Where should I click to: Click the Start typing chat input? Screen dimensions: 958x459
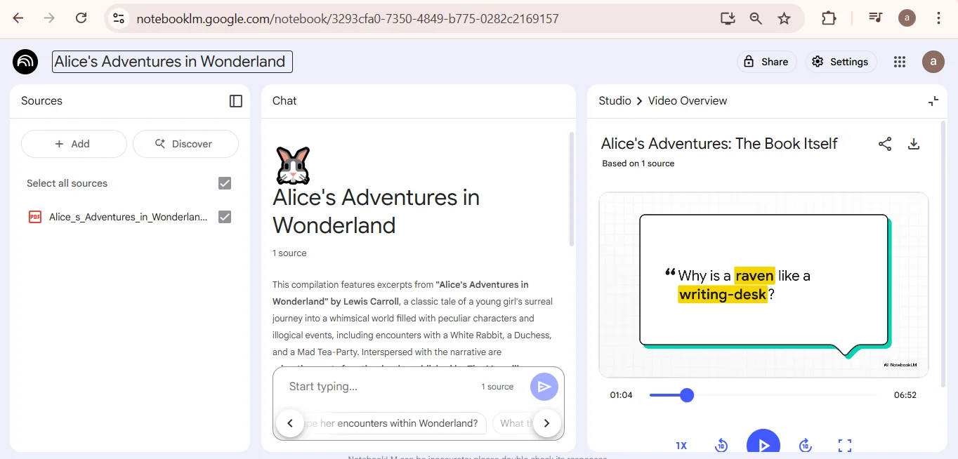click(x=379, y=387)
